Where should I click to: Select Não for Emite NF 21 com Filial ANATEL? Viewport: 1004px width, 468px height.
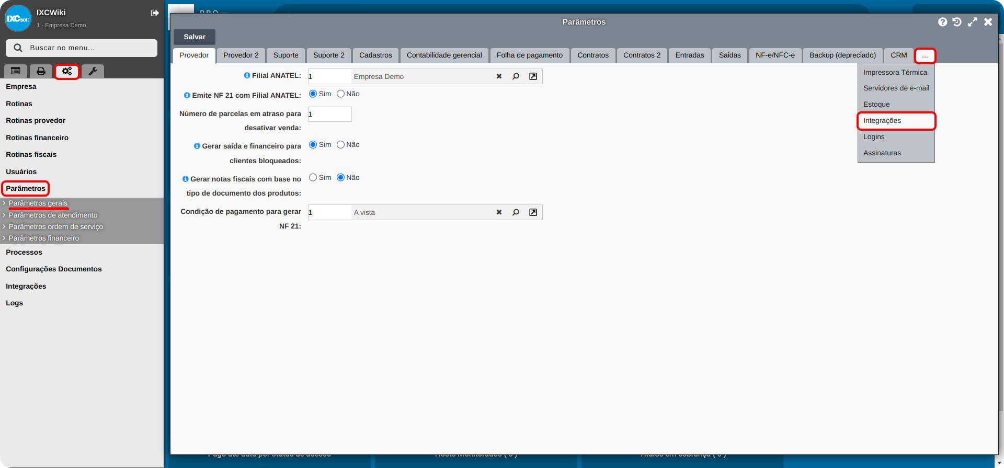pos(340,94)
